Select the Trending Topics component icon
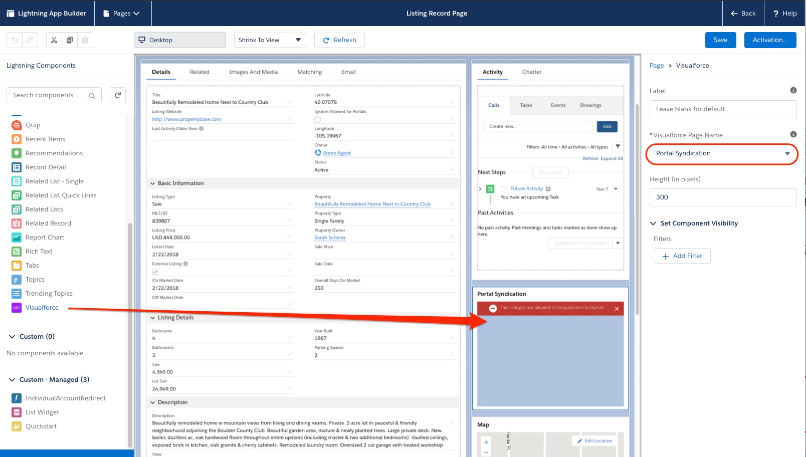 pyautogui.click(x=17, y=294)
